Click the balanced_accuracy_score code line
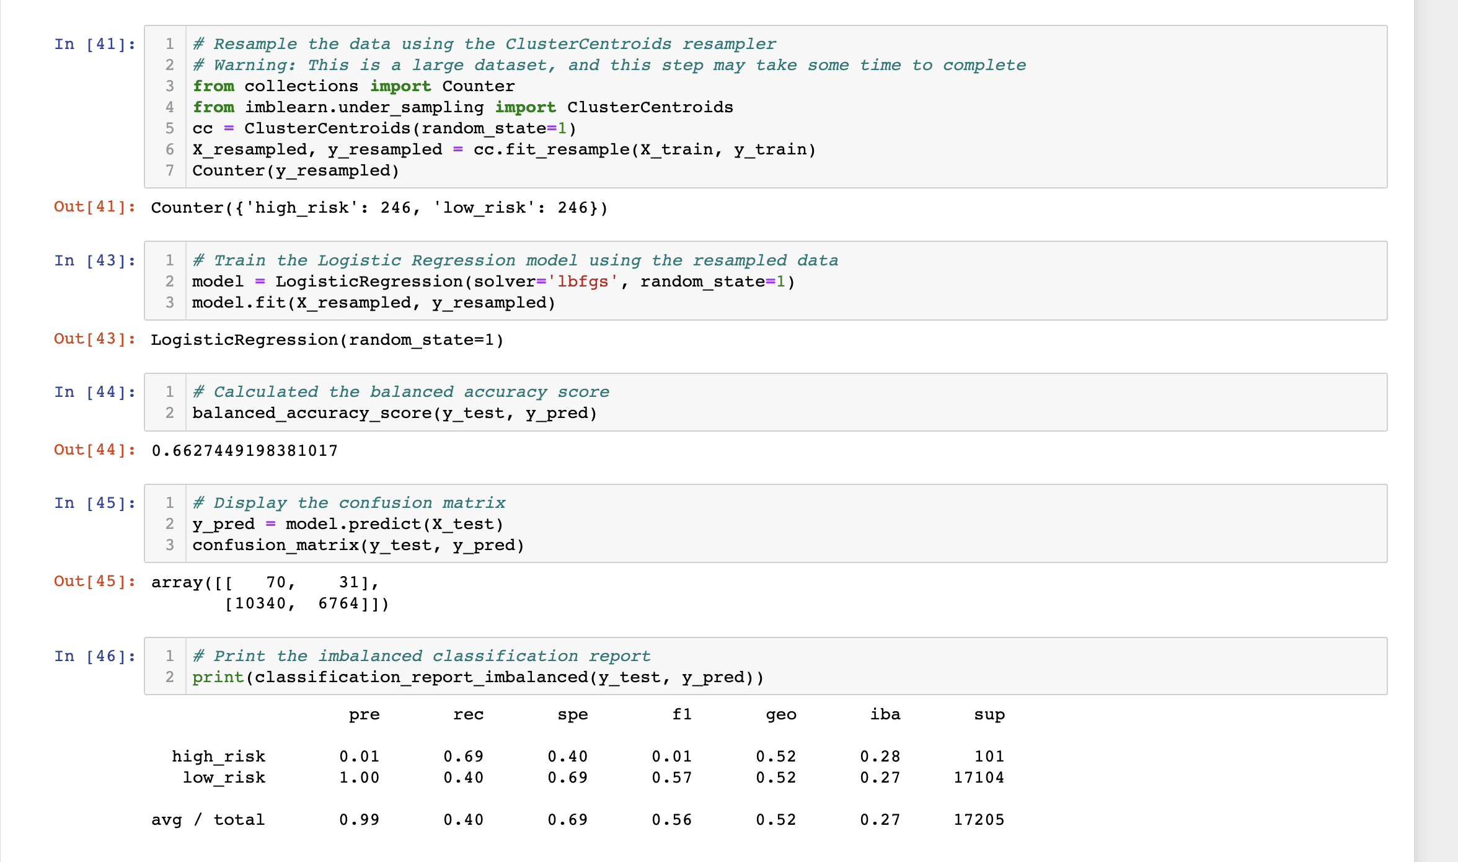Viewport: 1458px width, 862px height. tap(394, 412)
